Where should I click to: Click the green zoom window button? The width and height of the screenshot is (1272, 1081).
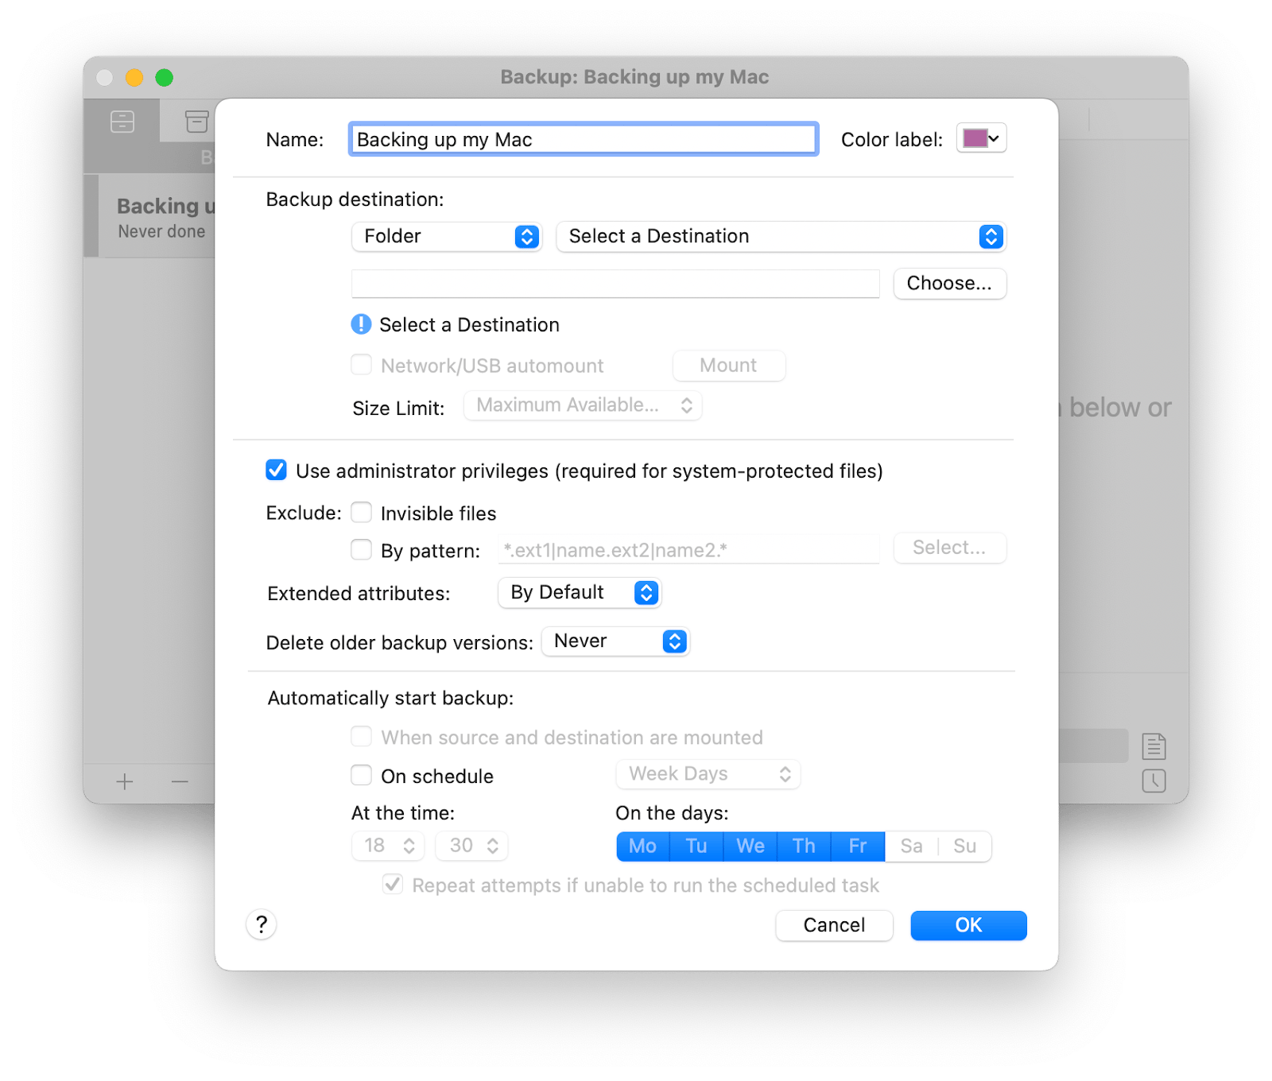165,77
